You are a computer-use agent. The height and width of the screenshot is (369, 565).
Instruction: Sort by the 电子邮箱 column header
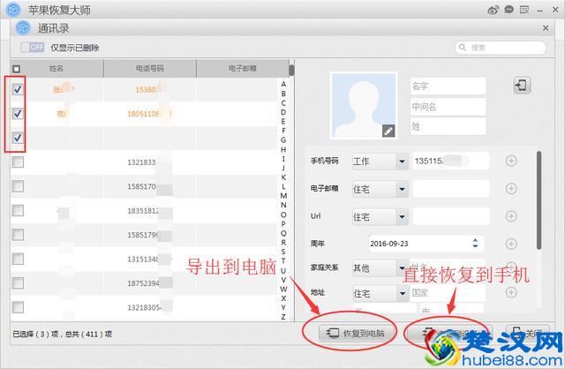[x=243, y=69]
